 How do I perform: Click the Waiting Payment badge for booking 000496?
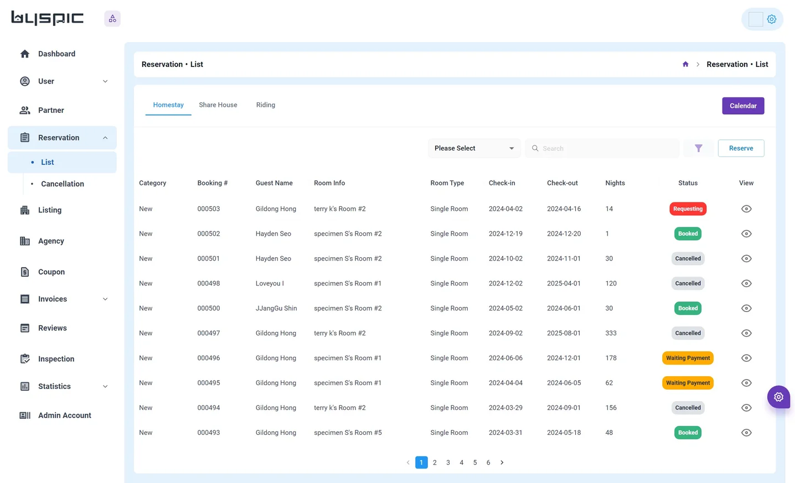click(688, 358)
